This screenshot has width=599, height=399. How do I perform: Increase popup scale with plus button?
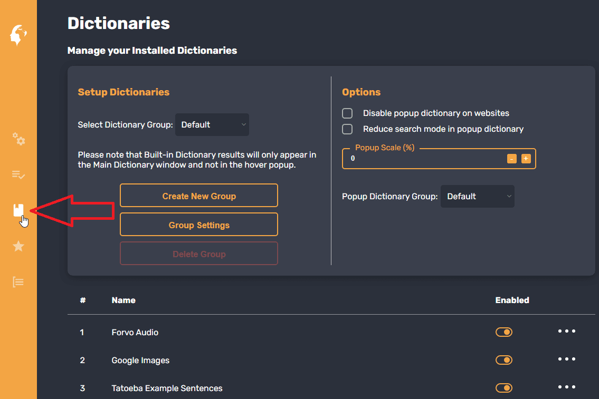pyautogui.click(x=526, y=159)
